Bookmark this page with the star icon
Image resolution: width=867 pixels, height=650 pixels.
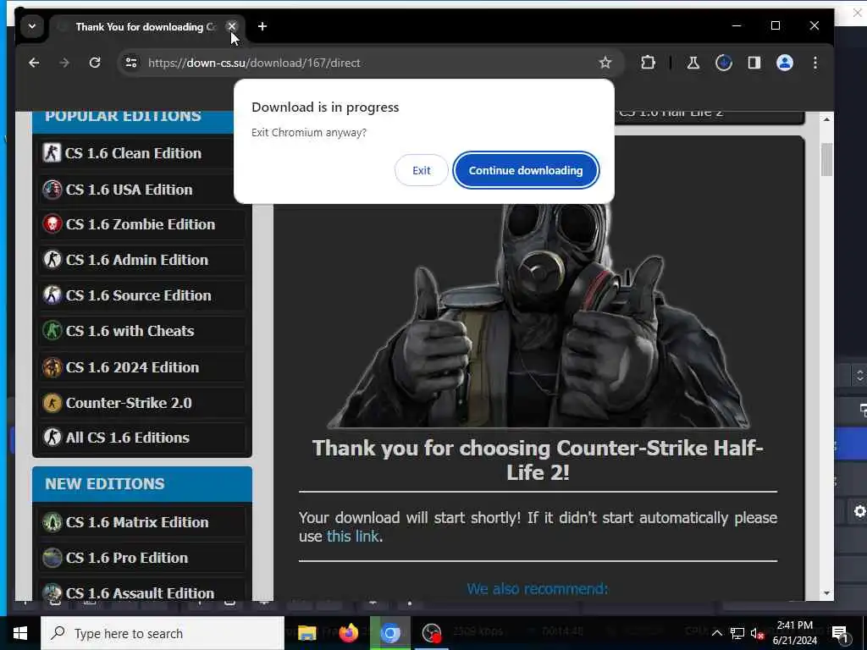(x=605, y=63)
